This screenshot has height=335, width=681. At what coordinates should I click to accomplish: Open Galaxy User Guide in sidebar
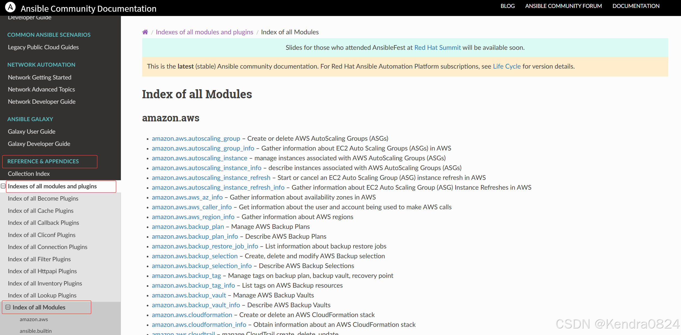coord(32,131)
